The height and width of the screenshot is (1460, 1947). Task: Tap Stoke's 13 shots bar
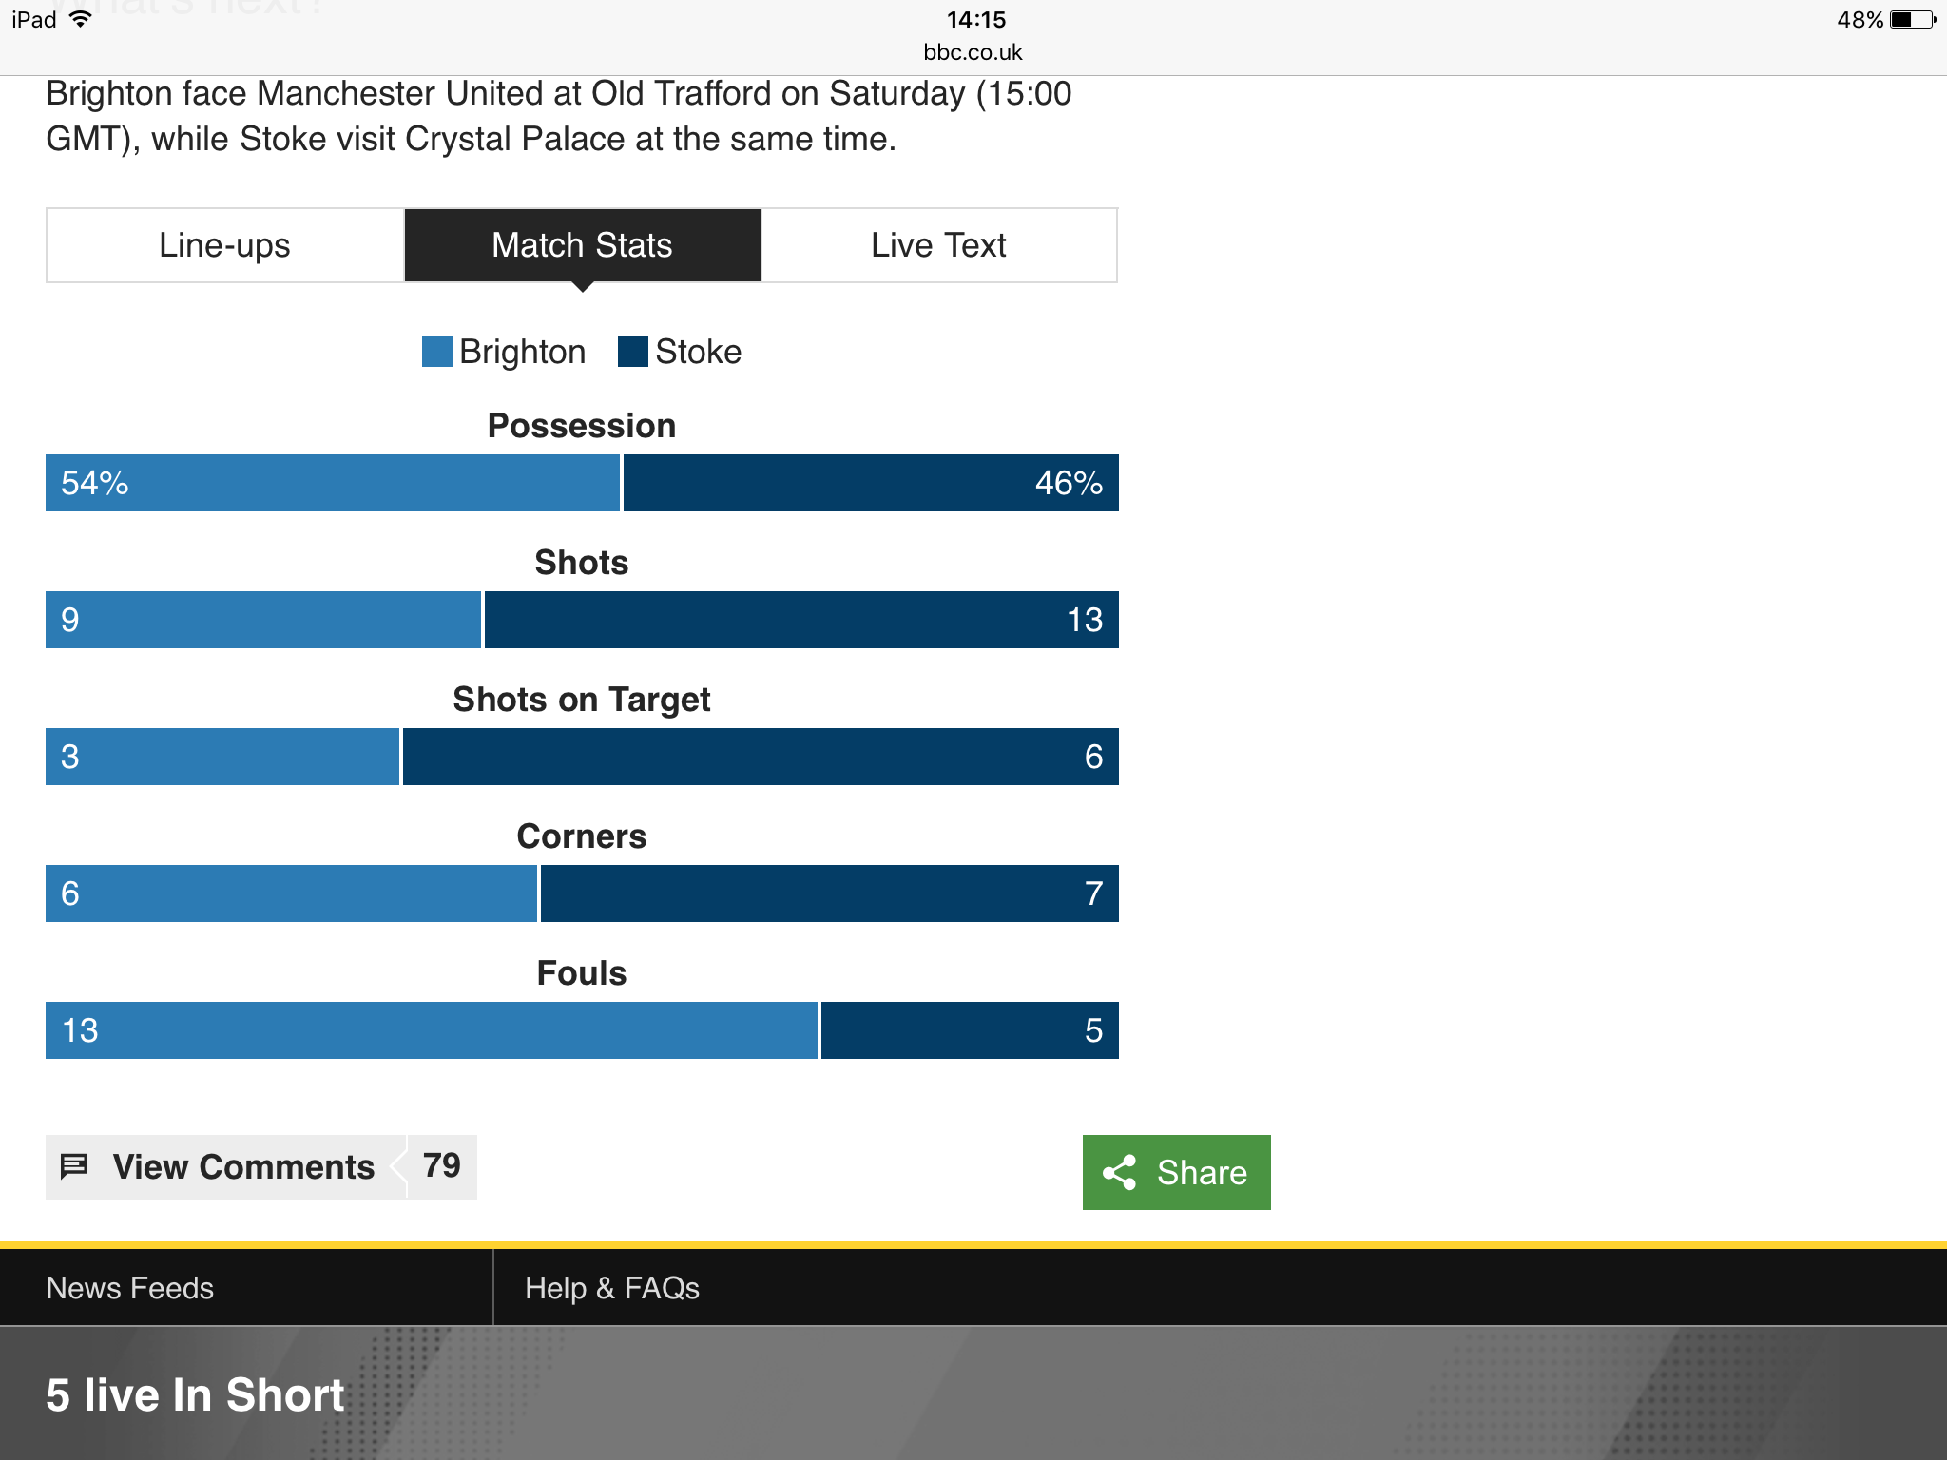tap(801, 620)
